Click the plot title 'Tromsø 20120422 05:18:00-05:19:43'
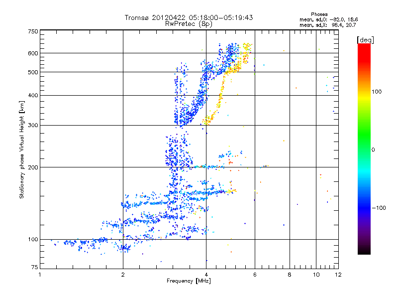Viewport: 398px width, 299px height. click(189, 17)
